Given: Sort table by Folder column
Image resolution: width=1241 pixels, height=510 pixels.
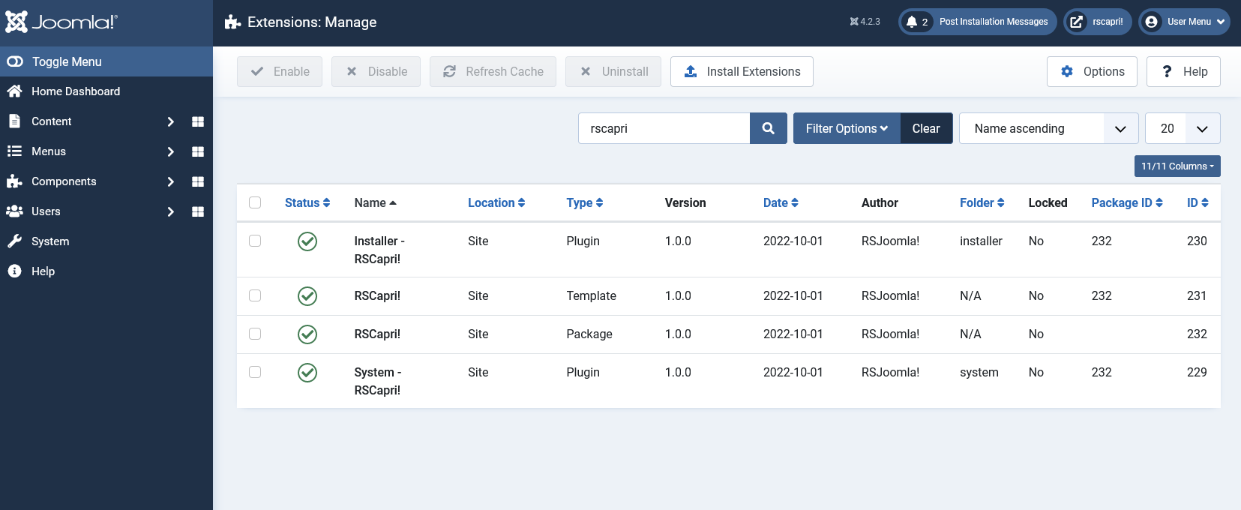Looking at the screenshot, I should pyautogui.click(x=982, y=202).
